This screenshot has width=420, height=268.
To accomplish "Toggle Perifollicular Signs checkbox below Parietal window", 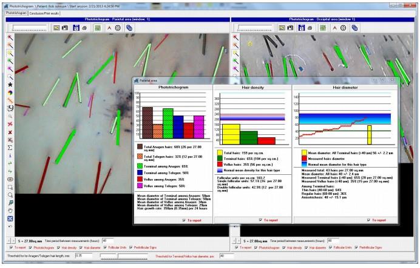I will (x=130, y=247).
